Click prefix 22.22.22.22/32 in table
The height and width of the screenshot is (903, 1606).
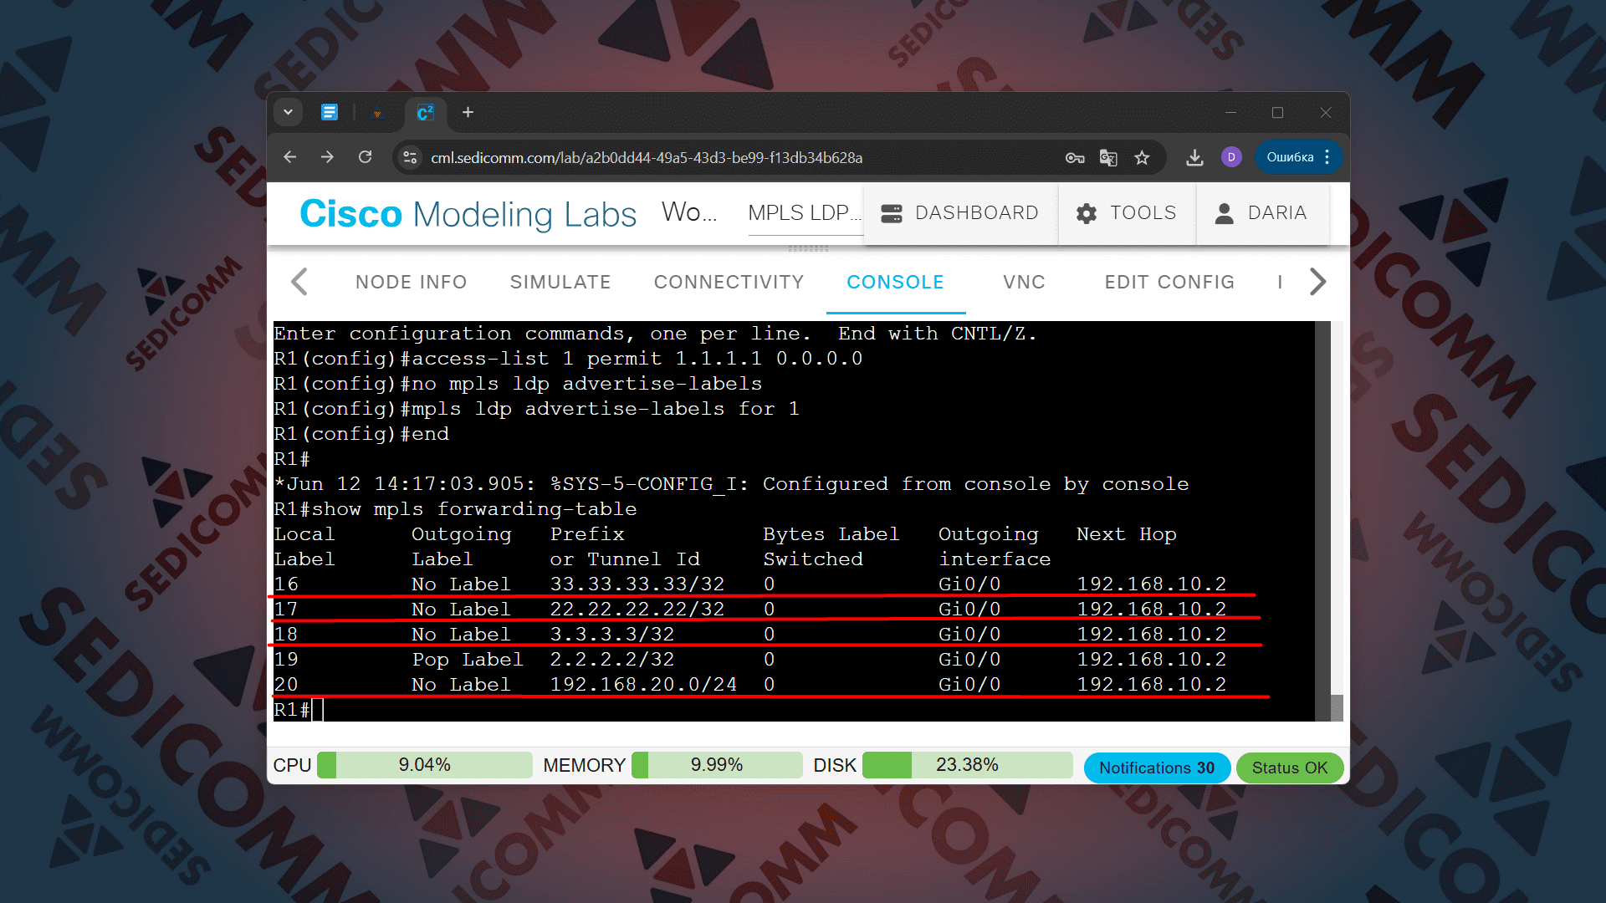[x=637, y=610]
